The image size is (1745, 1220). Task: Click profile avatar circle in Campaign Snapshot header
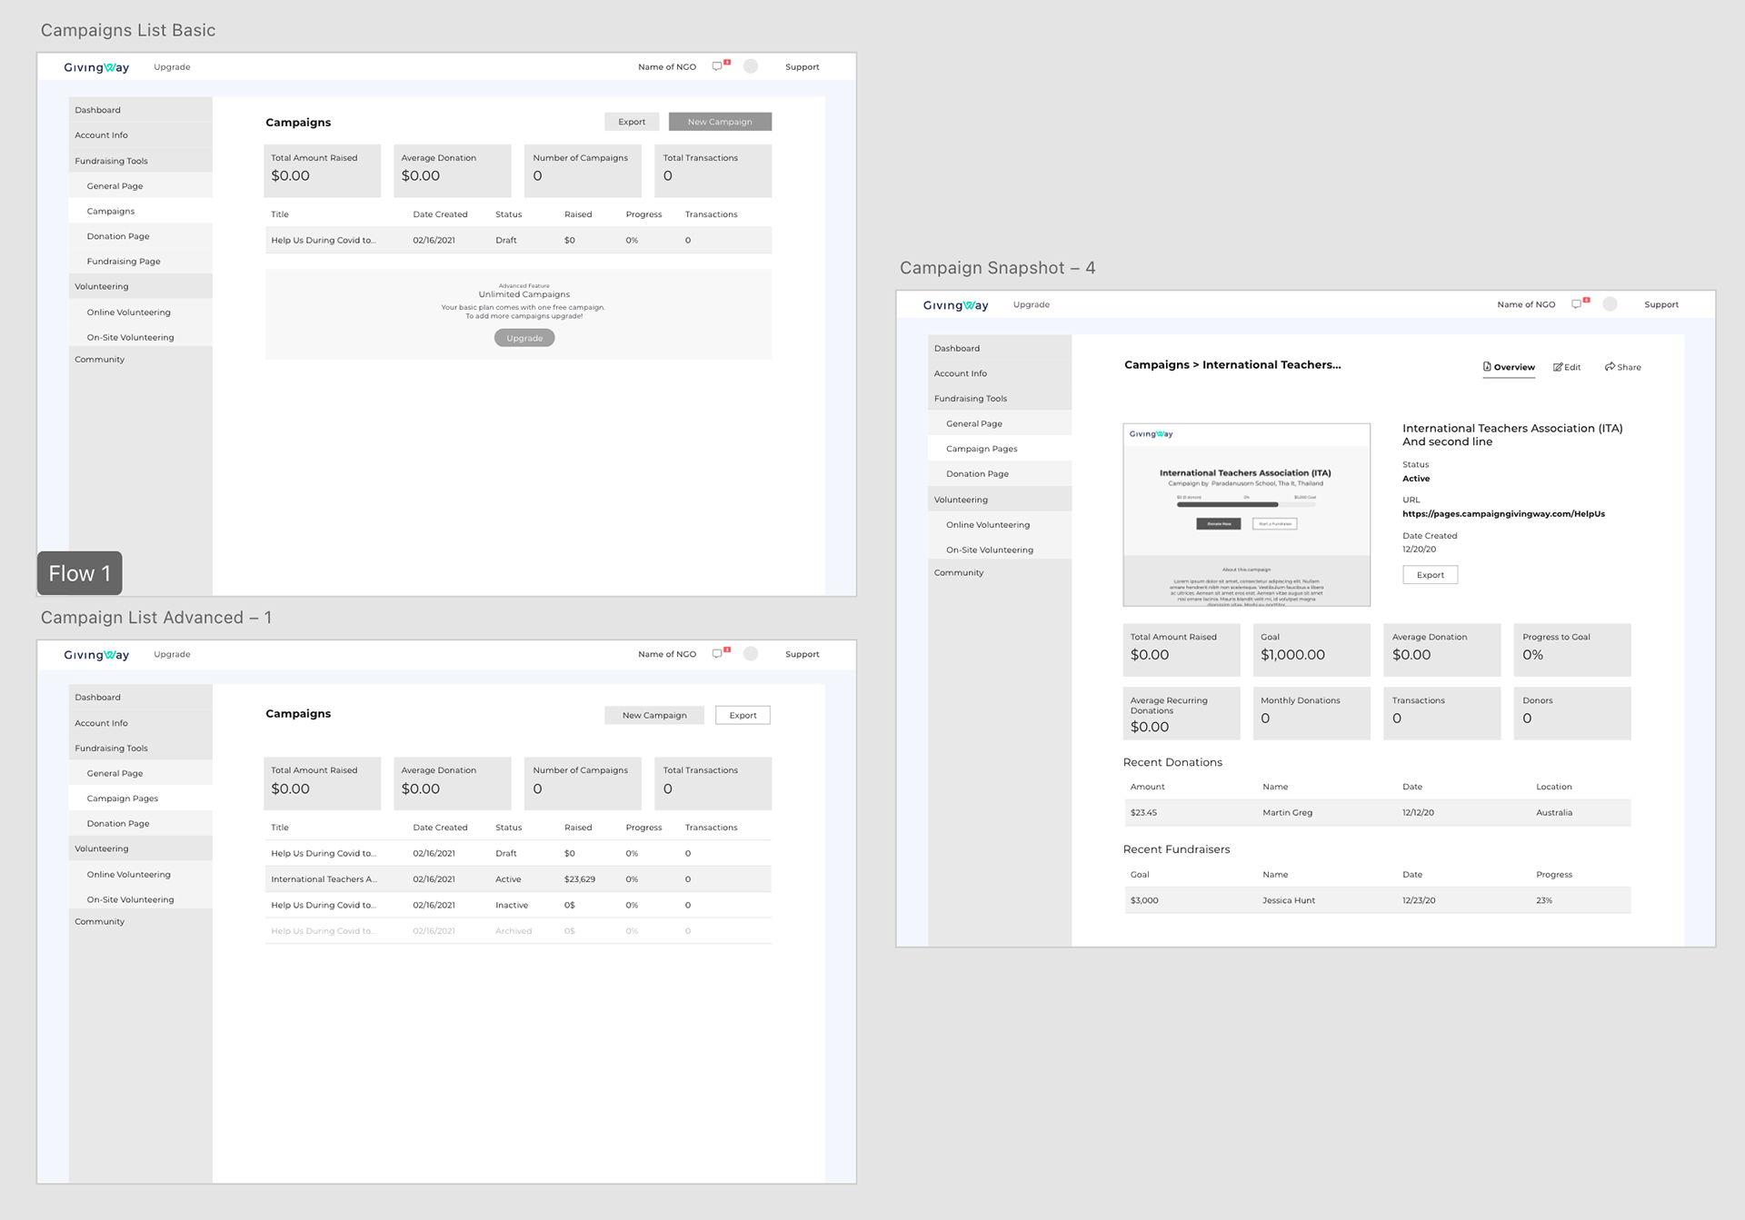click(x=1610, y=304)
